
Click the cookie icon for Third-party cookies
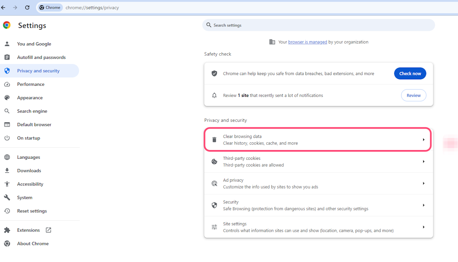[214, 161]
